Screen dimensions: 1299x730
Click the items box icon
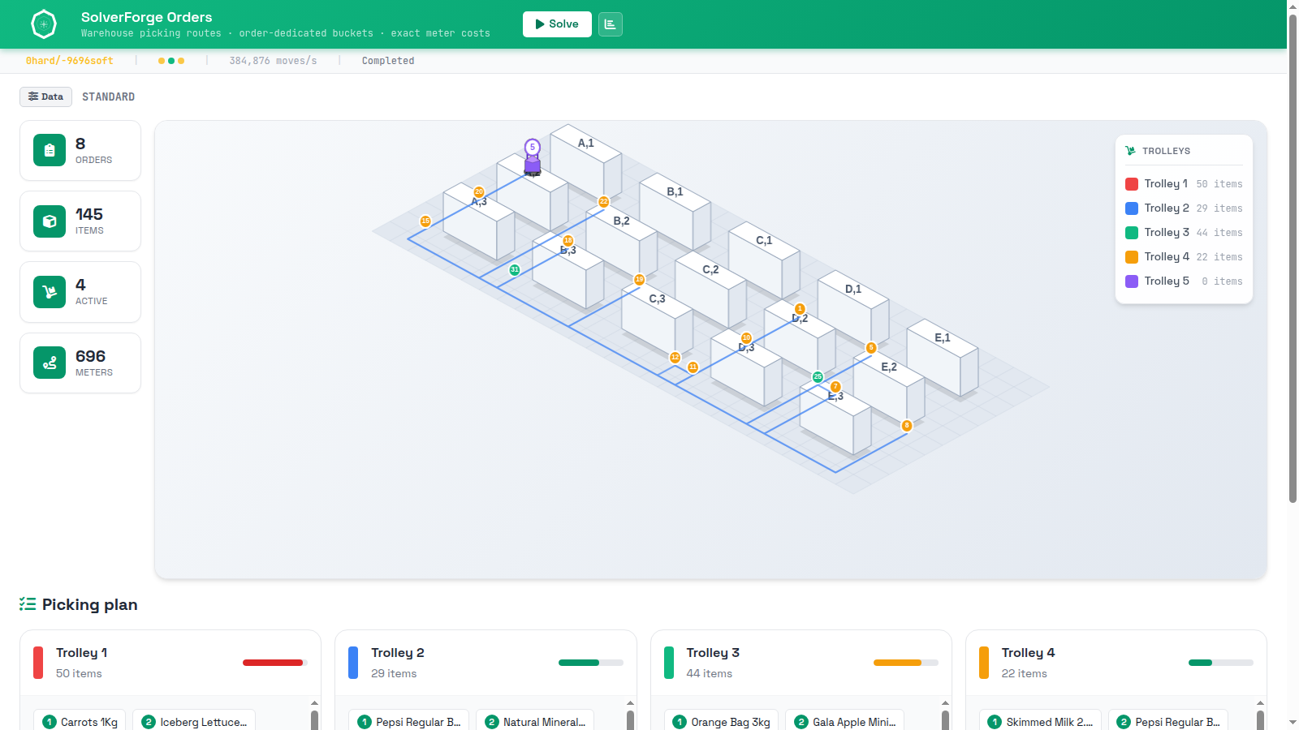tap(50, 221)
